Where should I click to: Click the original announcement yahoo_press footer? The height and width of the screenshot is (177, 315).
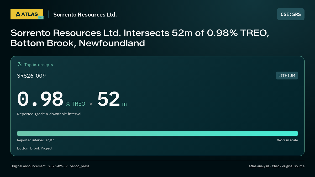coord(50,166)
